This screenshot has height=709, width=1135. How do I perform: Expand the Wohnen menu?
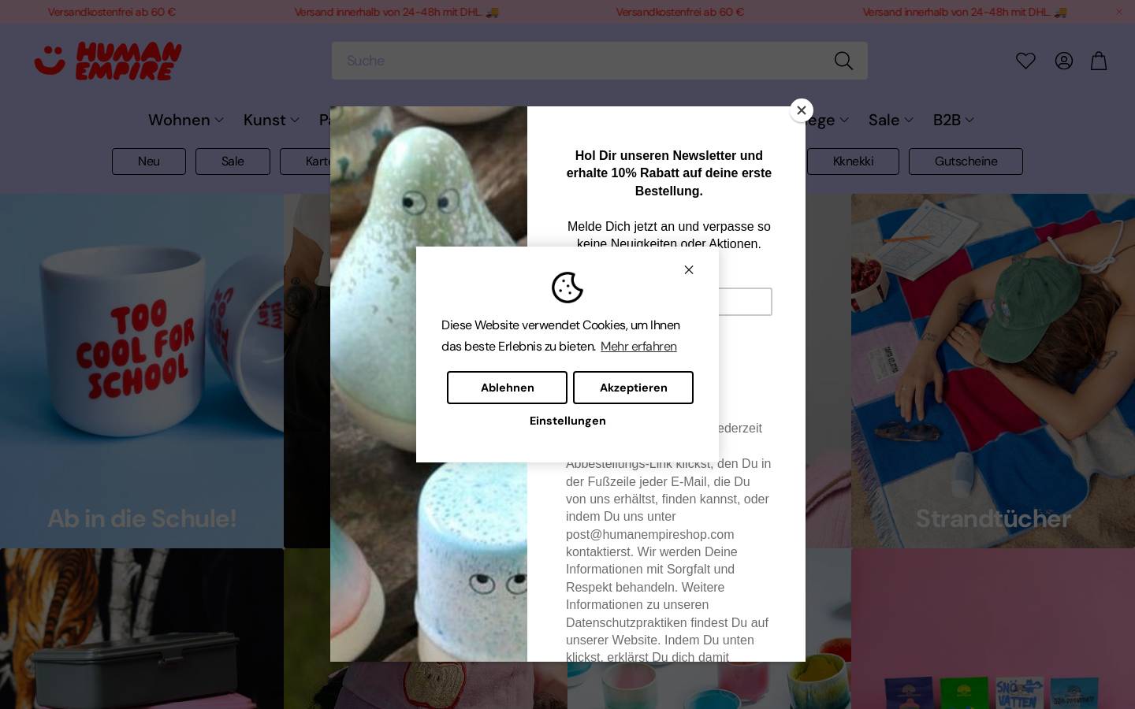(186, 120)
